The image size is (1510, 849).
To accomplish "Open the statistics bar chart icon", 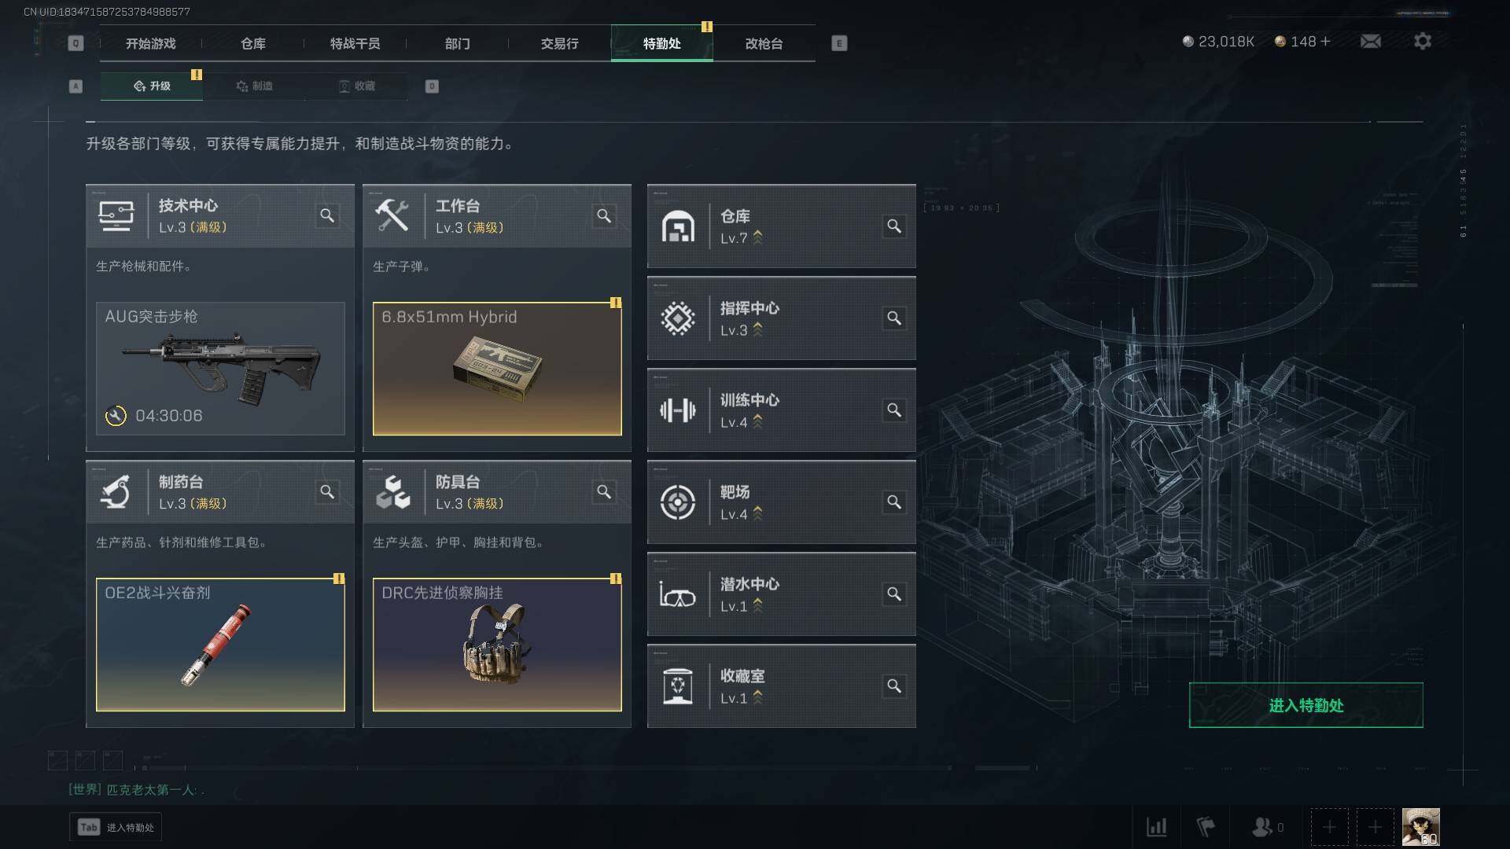I will (1156, 827).
